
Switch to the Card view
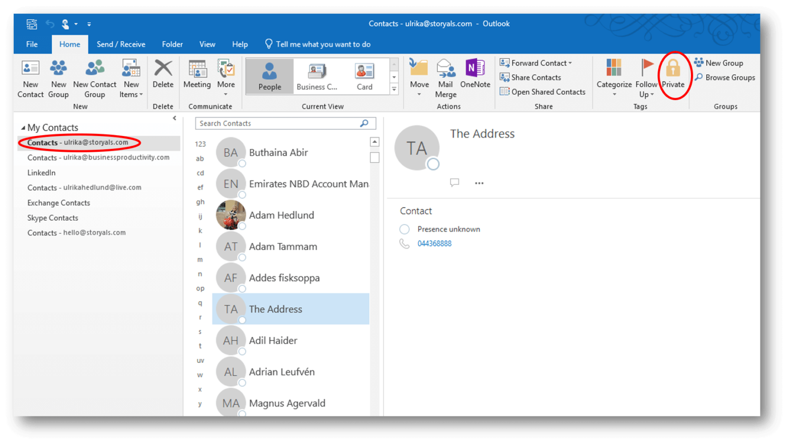click(364, 76)
